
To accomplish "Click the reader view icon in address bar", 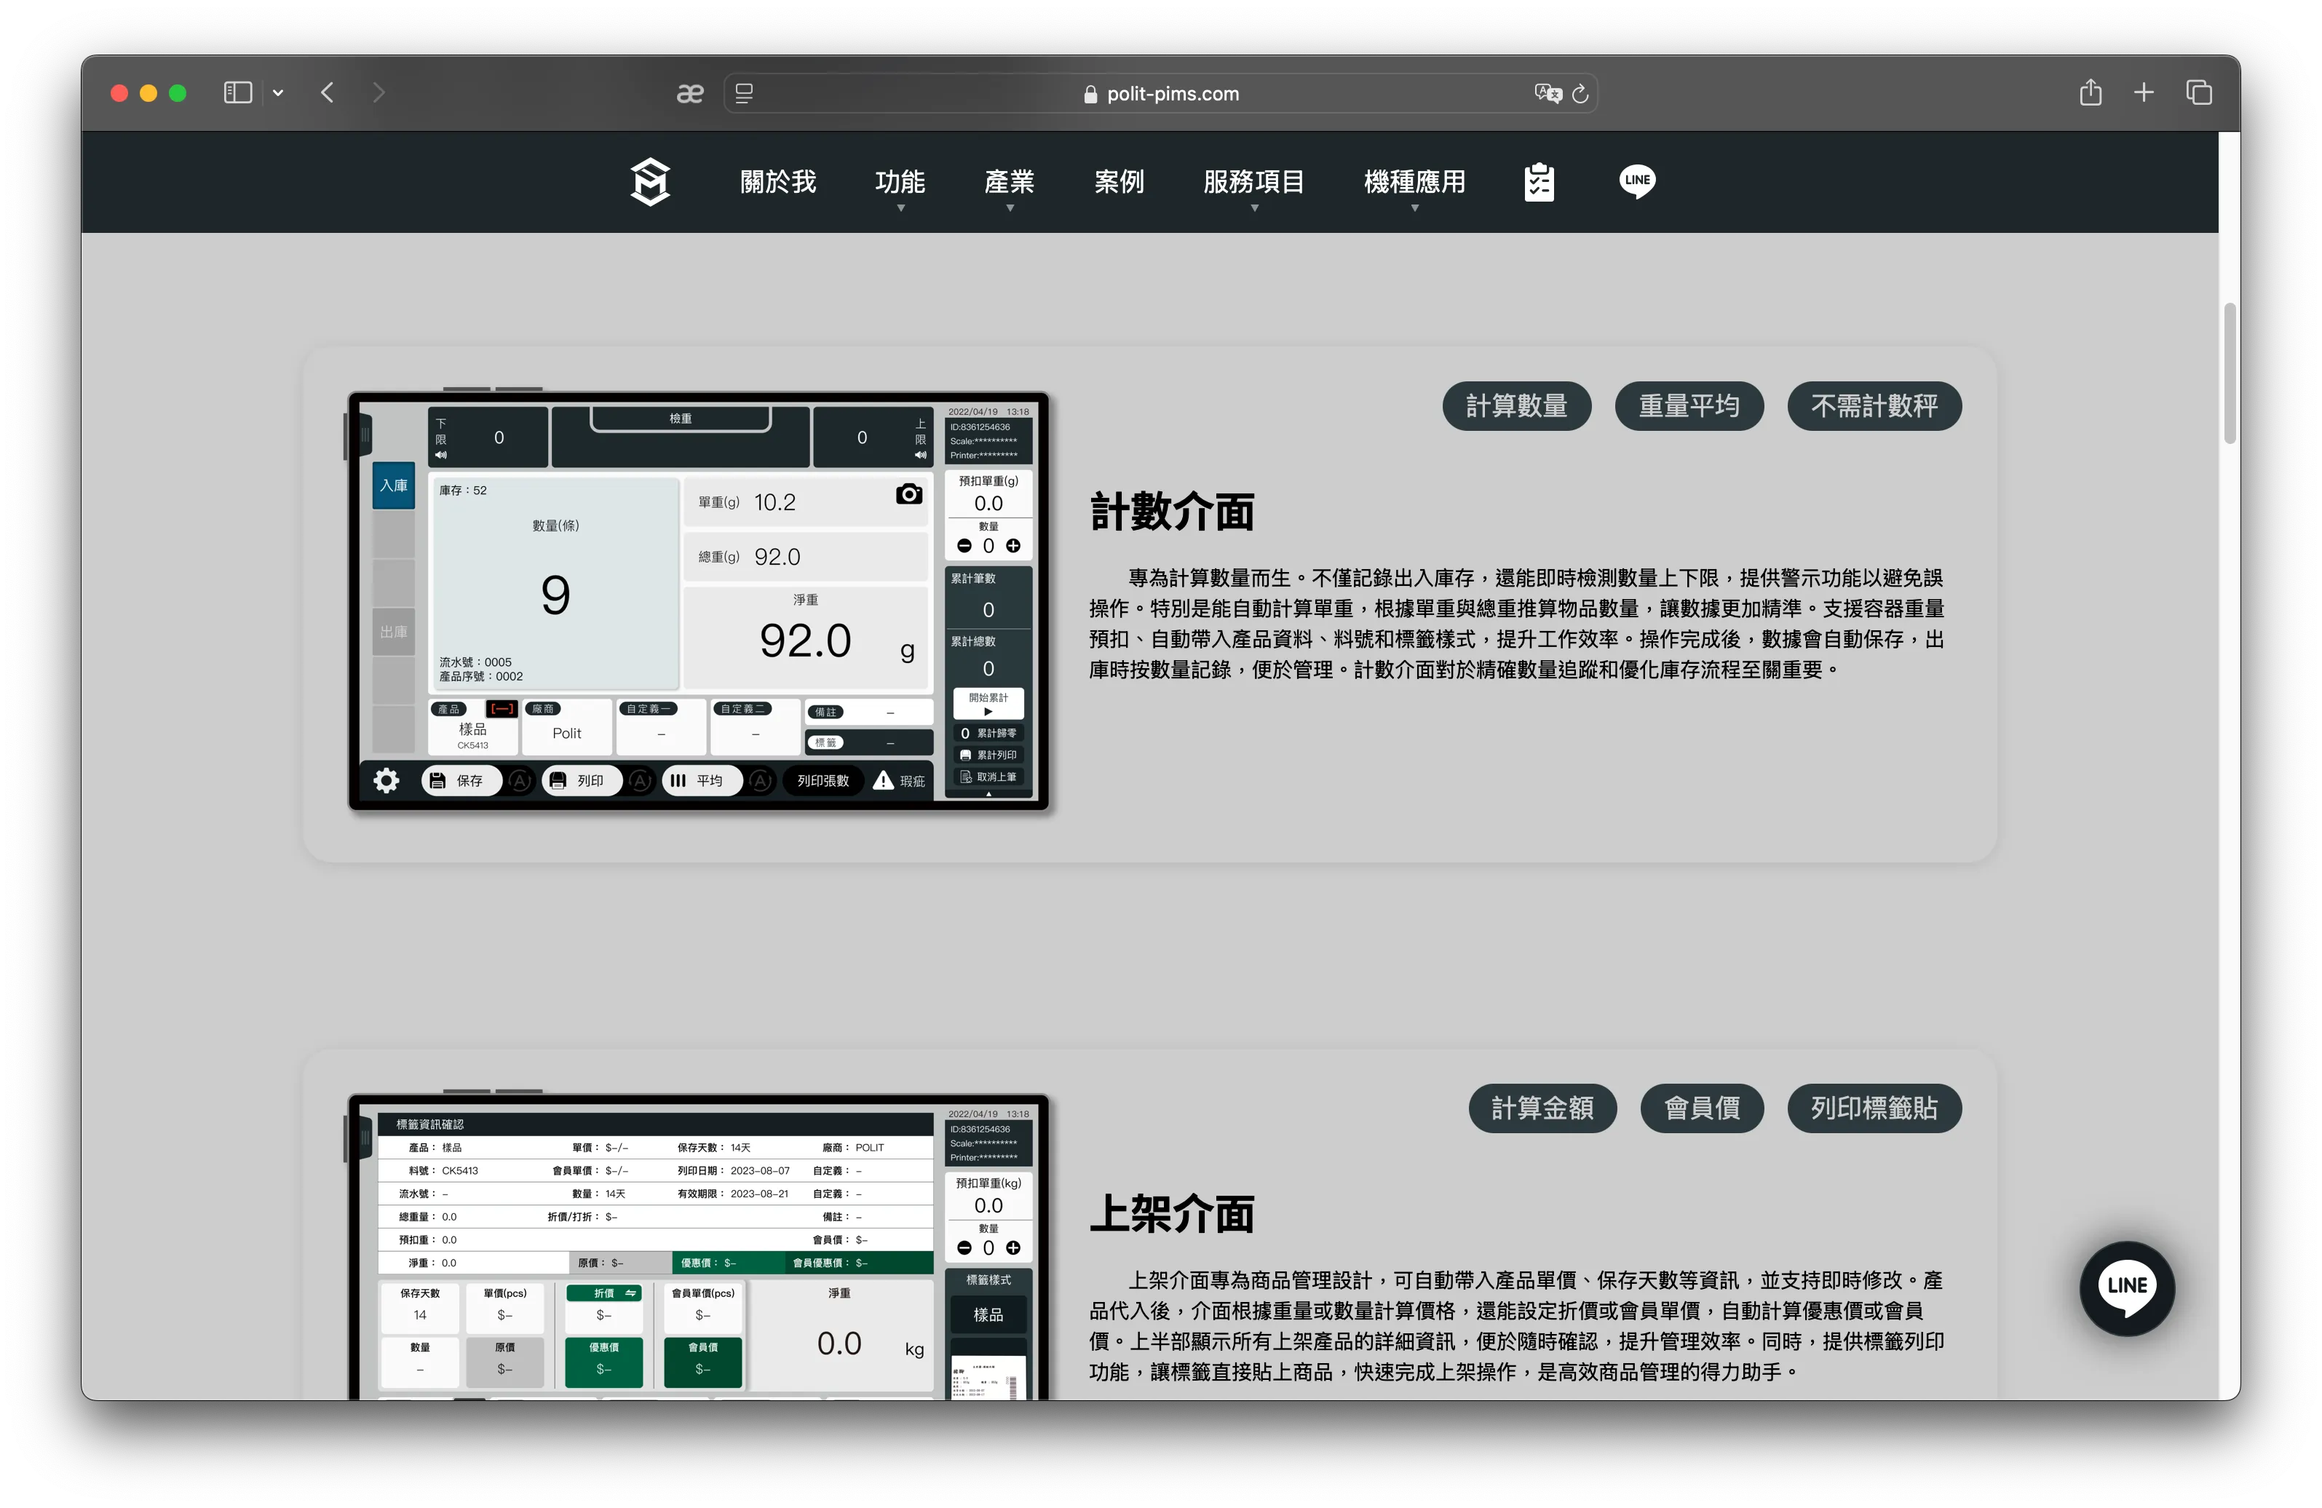I will pos(745,94).
